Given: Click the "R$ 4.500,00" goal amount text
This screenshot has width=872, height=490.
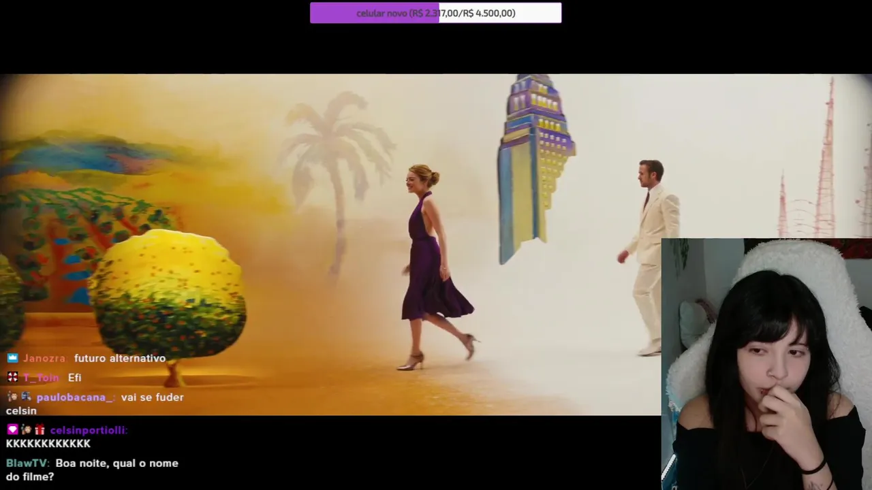Looking at the screenshot, I should coord(489,13).
